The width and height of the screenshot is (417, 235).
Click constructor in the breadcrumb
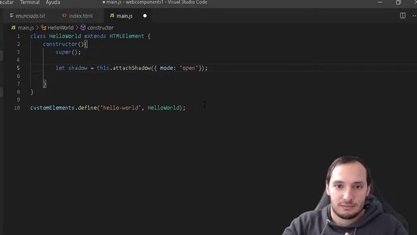coord(100,27)
